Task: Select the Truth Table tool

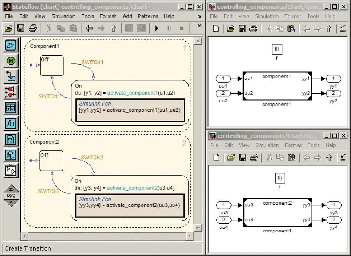Action: pyautogui.click(x=11, y=108)
